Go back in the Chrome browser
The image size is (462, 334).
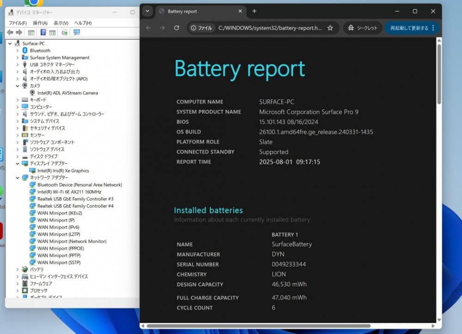click(x=148, y=28)
